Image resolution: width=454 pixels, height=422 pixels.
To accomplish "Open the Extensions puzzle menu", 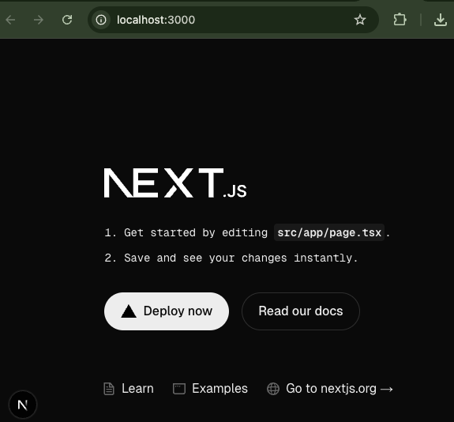I will [x=400, y=20].
